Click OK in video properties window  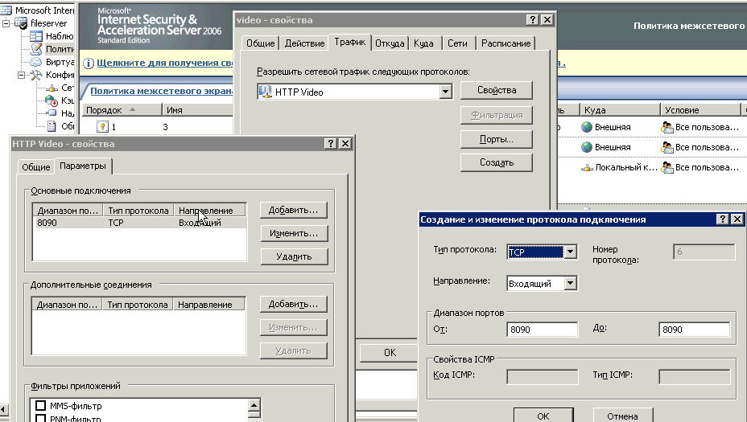(x=390, y=353)
